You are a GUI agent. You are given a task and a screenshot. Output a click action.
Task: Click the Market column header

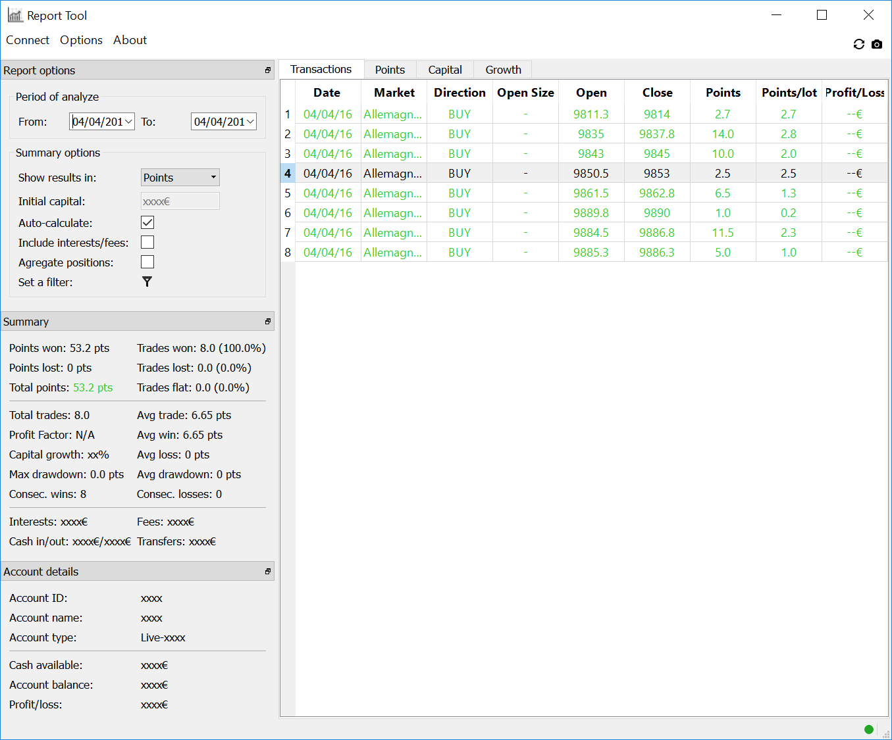pos(394,93)
